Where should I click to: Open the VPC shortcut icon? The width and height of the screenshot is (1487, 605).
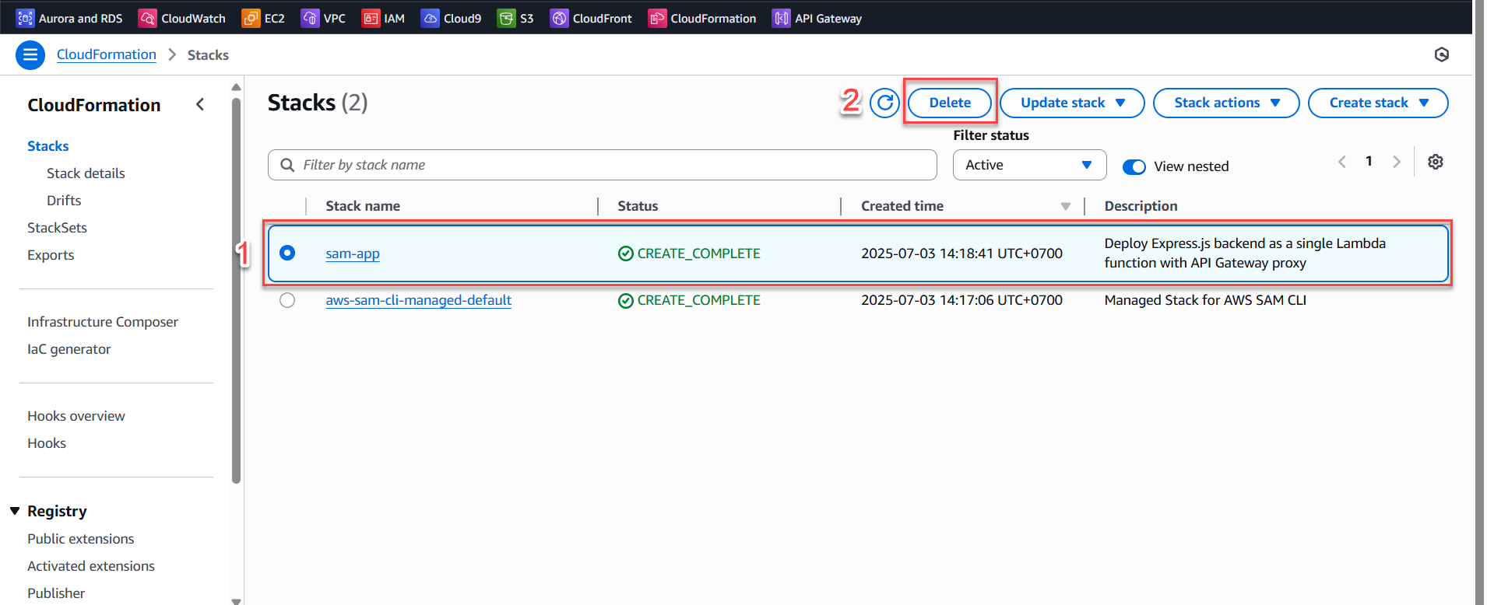tap(310, 18)
